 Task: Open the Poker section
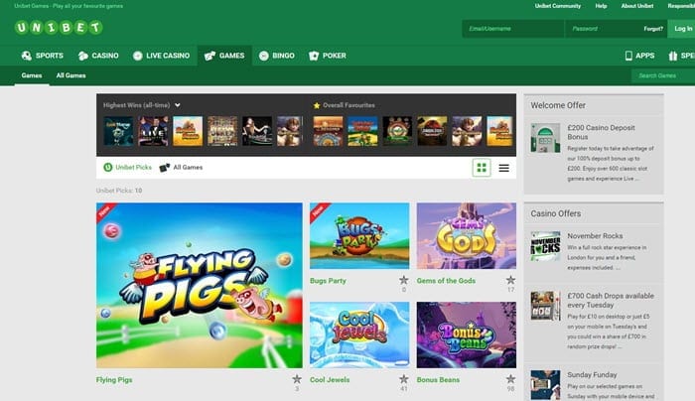(328, 56)
